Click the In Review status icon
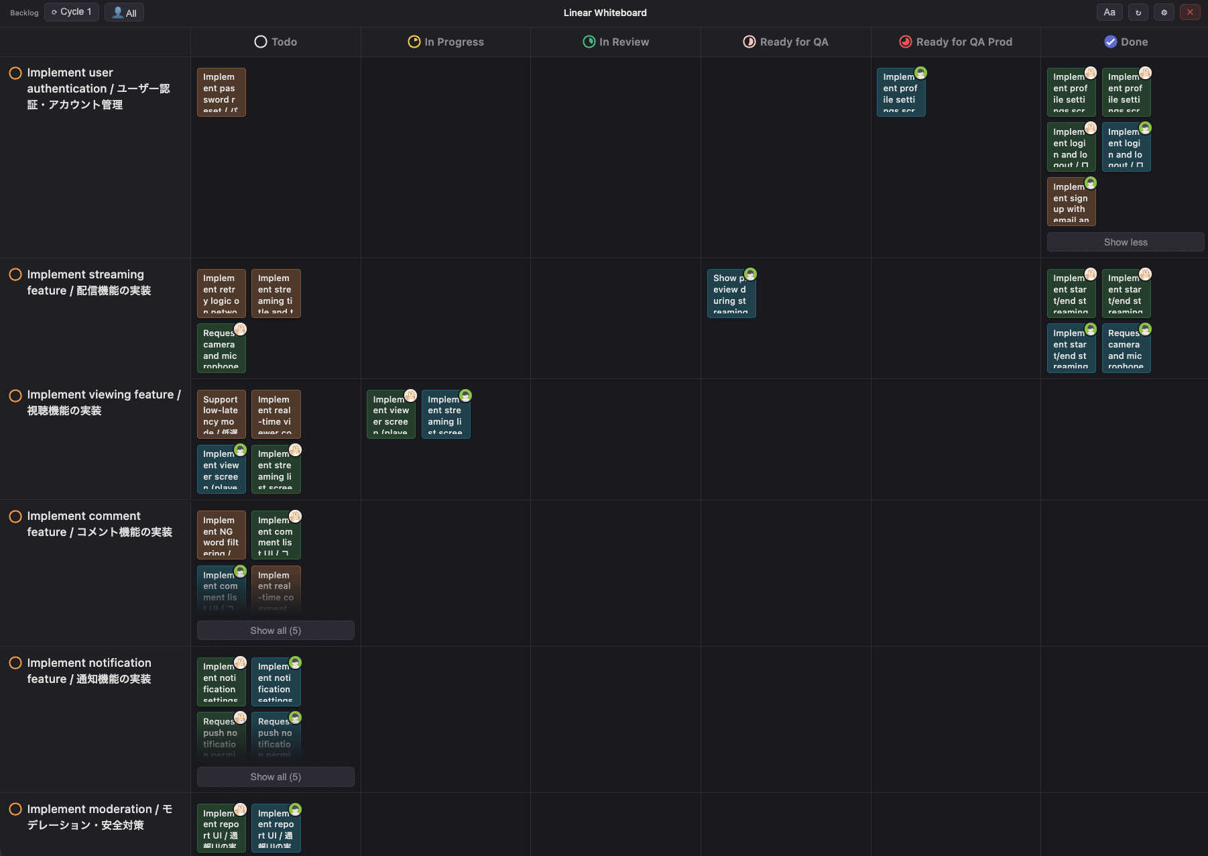Image resolution: width=1208 pixels, height=856 pixels. [589, 42]
